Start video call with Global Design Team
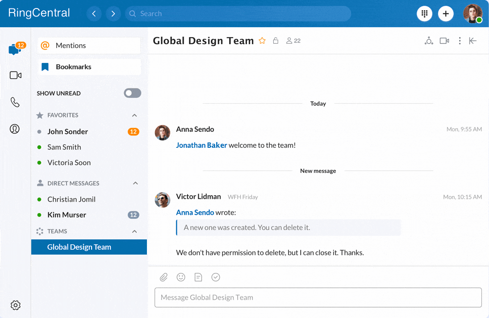 pyautogui.click(x=444, y=41)
